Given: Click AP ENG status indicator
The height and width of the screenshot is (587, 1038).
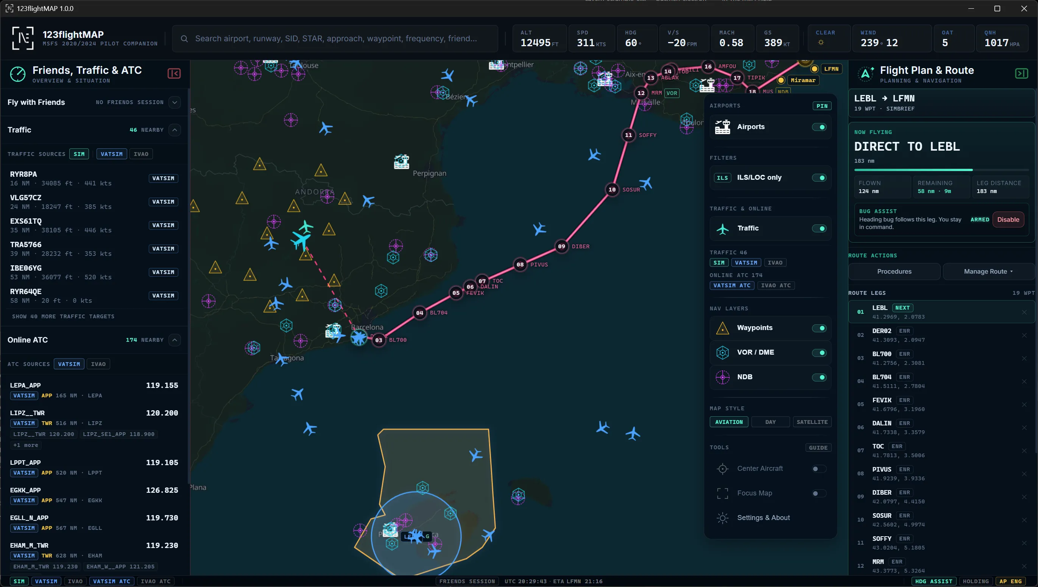Looking at the screenshot, I should coord(1011,581).
